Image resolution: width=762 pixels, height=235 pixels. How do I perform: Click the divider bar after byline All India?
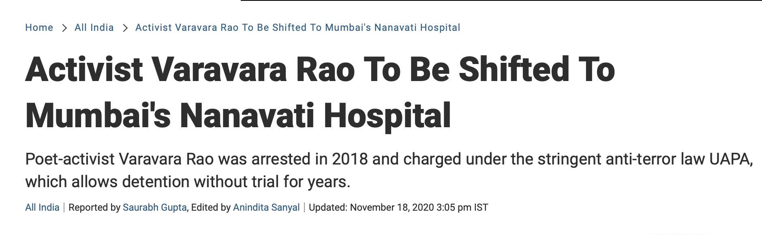[x=64, y=207]
